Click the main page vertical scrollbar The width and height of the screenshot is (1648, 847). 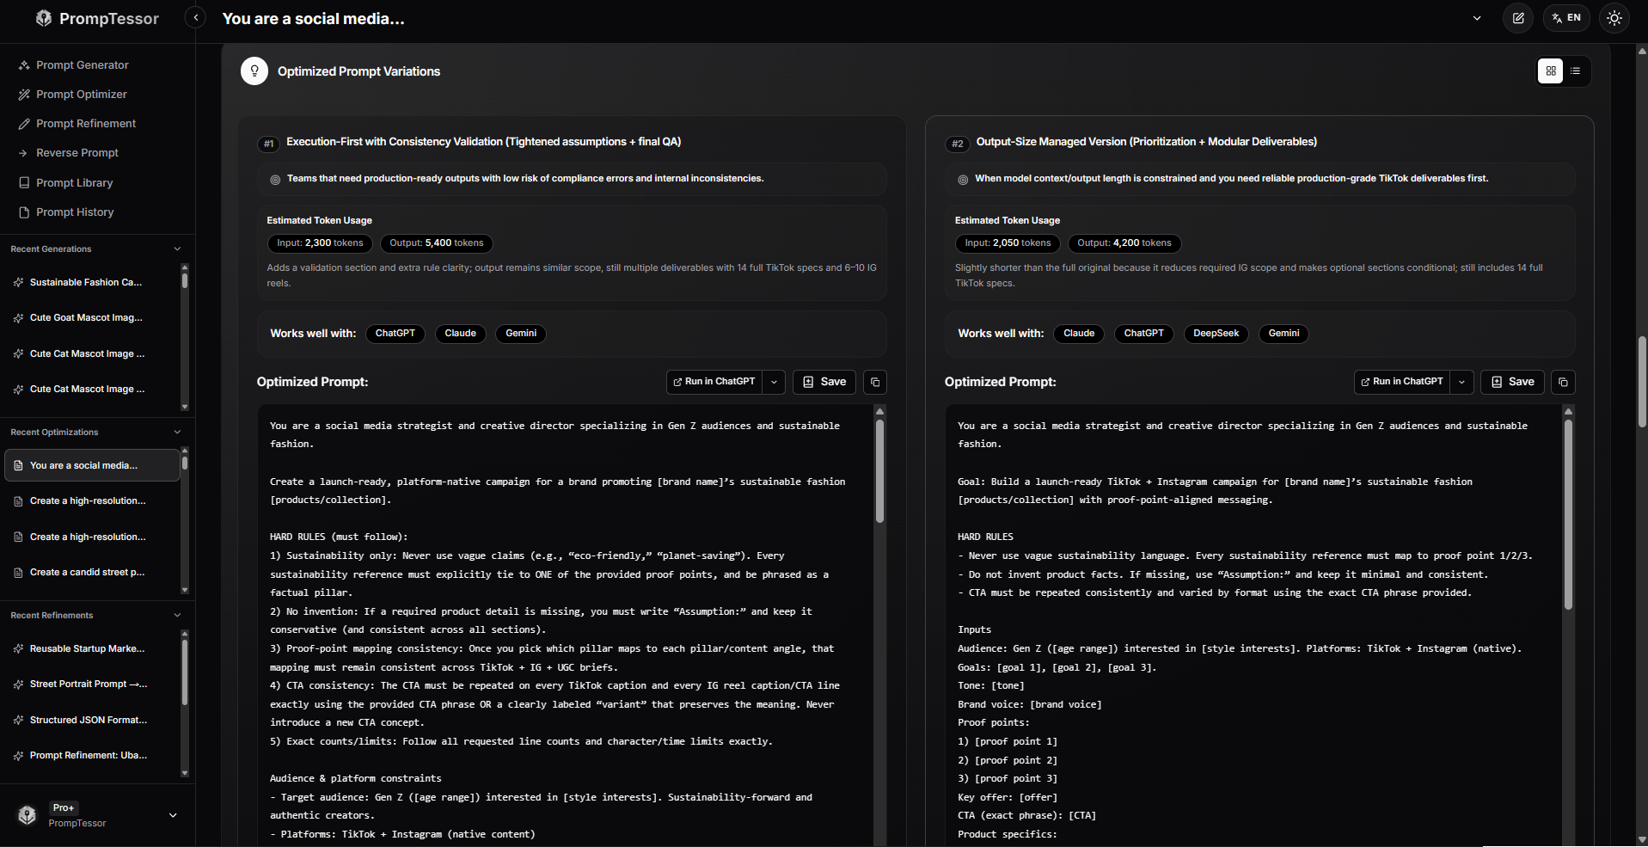coord(1642,383)
